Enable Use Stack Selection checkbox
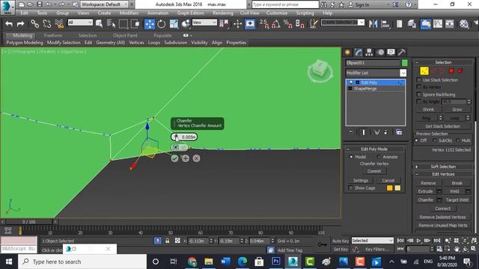 [x=419, y=80]
